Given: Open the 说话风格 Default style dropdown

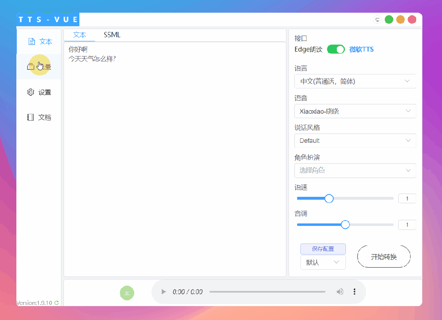Looking at the screenshot, I should (355, 140).
